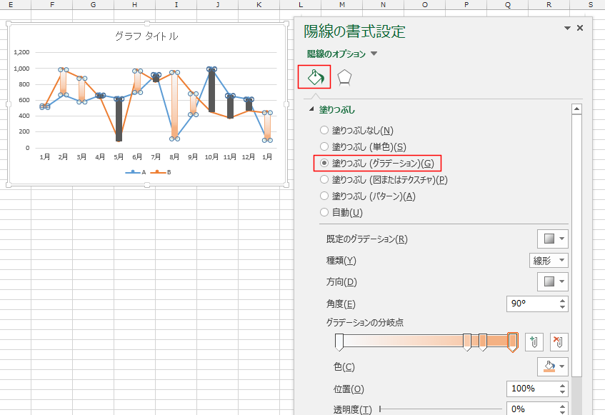Select 塗りつぶし (単色) radio button
The width and height of the screenshot is (605, 415).
pyautogui.click(x=324, y=146)
